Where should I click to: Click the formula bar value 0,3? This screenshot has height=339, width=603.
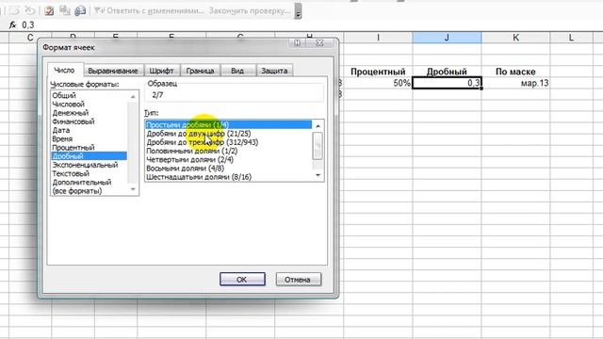point(28,25)
